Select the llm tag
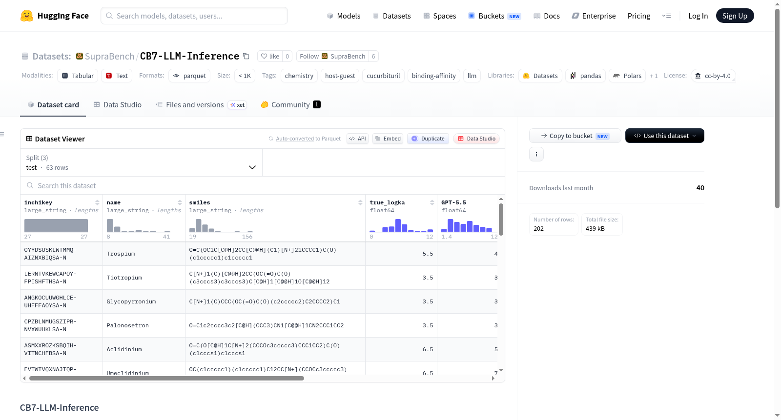Image resolution: width=781 pixels, height=420 pixels. (472, 76)
